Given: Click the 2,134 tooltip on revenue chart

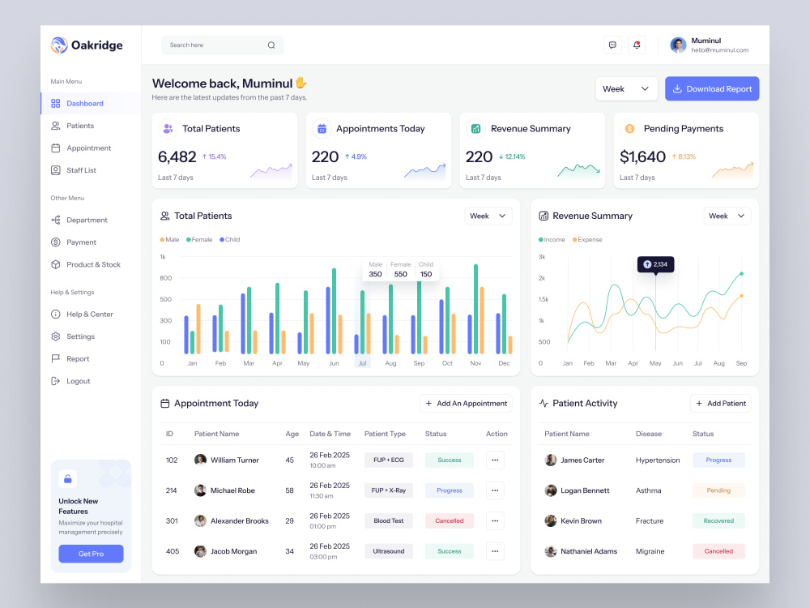Looking at the screenshot, I should 655,264.
